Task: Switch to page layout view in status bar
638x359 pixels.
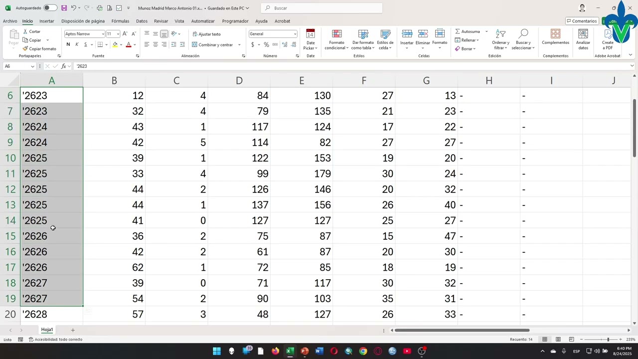Action: point(558,340)
